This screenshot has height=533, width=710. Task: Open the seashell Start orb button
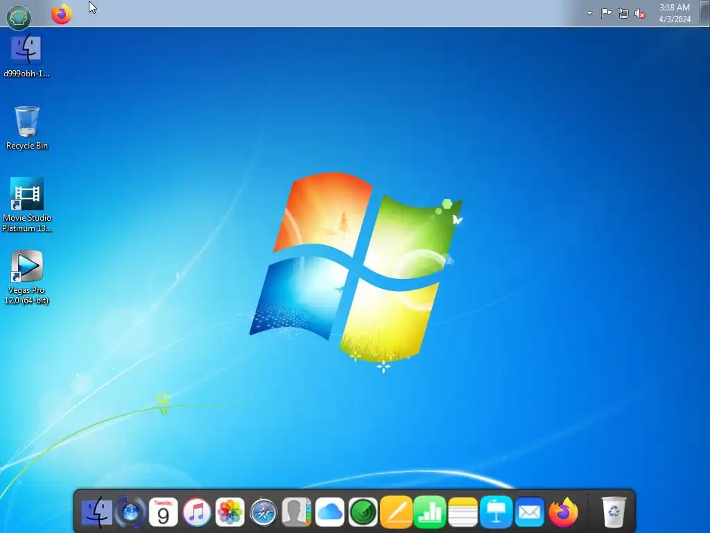point(19,17)
